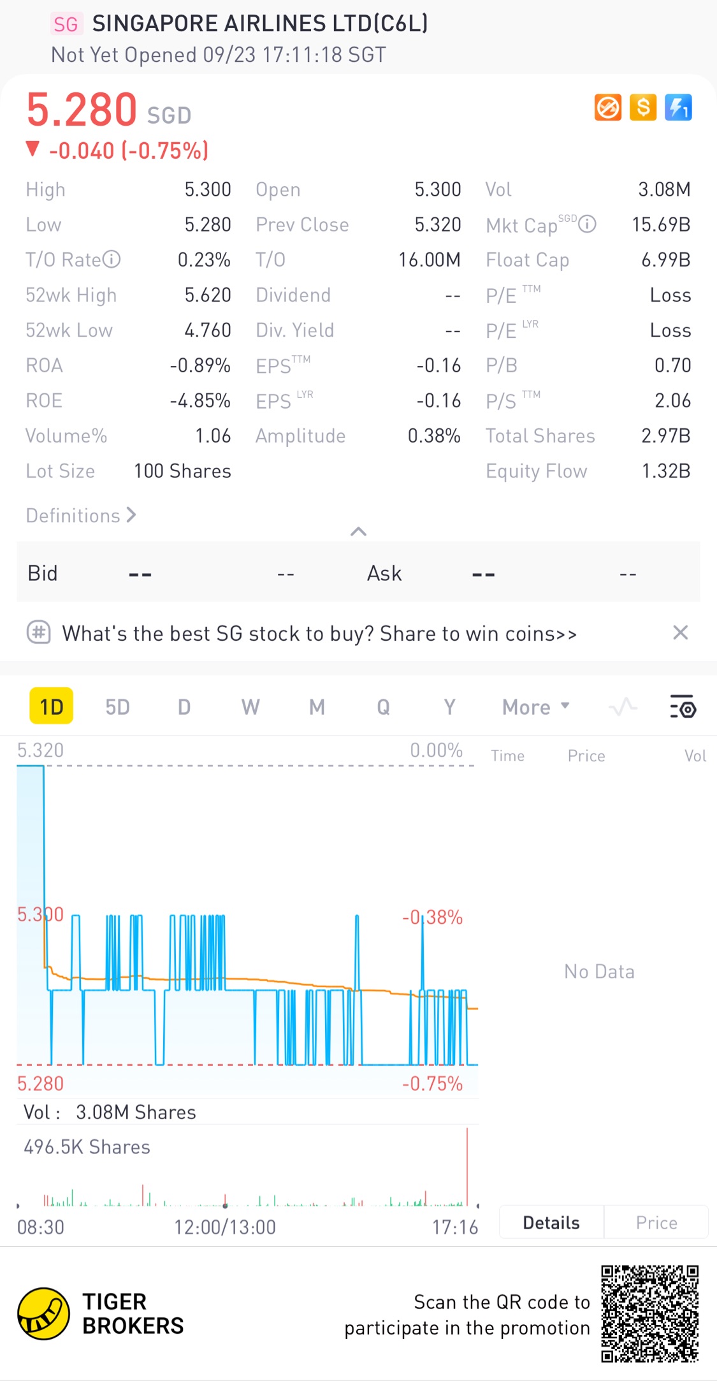Tap the Tiger Brokers logo
This screenshot has width=717, height=1381.
[x=43, y=1313]
